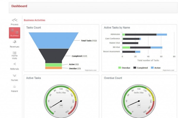Click the Active Tasks gauge value 19
This screenshot has height=118, width=178.
pos(61,105)
